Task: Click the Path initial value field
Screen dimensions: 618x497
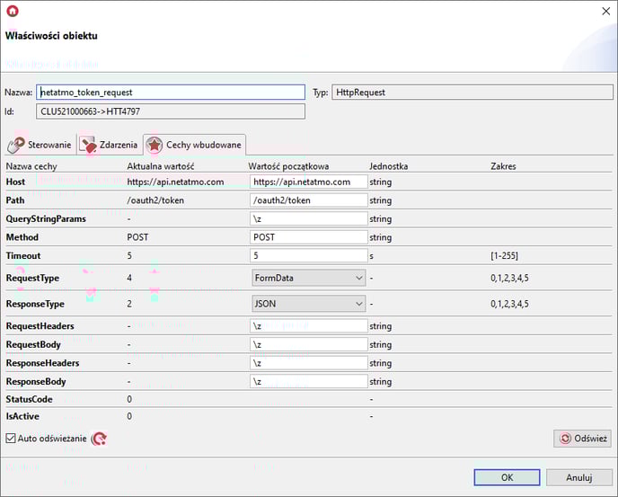Action: pyautogui.click(x=309, y=200)
